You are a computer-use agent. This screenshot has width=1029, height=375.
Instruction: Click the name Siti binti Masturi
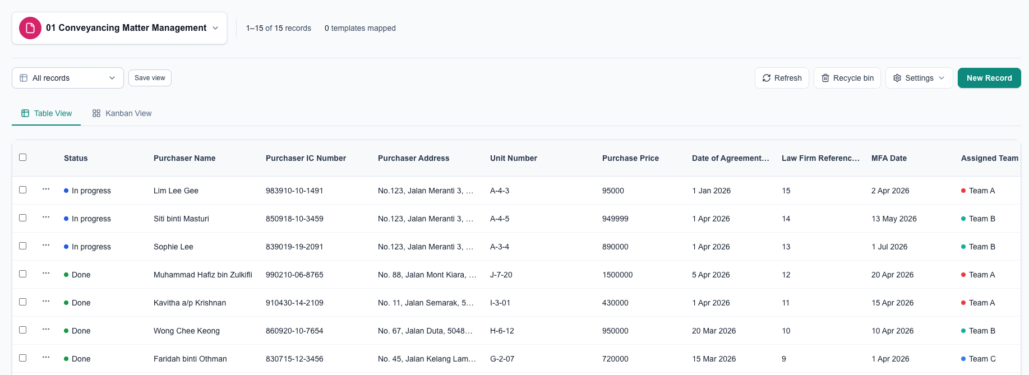181,219
